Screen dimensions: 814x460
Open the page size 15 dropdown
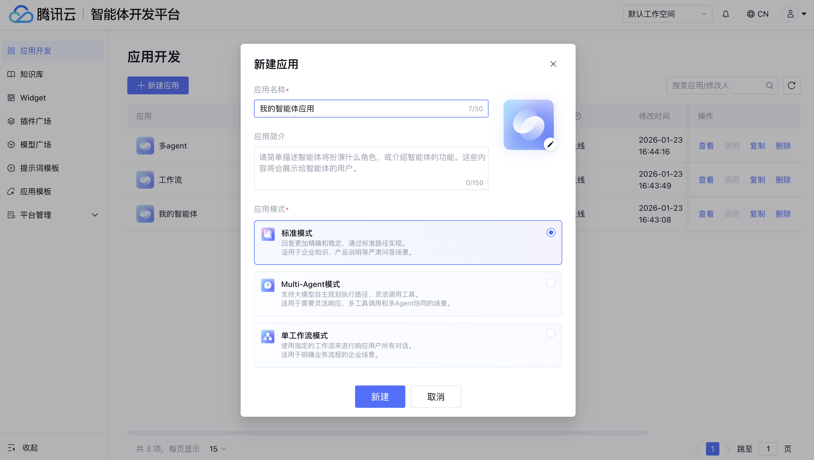(x=217, y=449)
